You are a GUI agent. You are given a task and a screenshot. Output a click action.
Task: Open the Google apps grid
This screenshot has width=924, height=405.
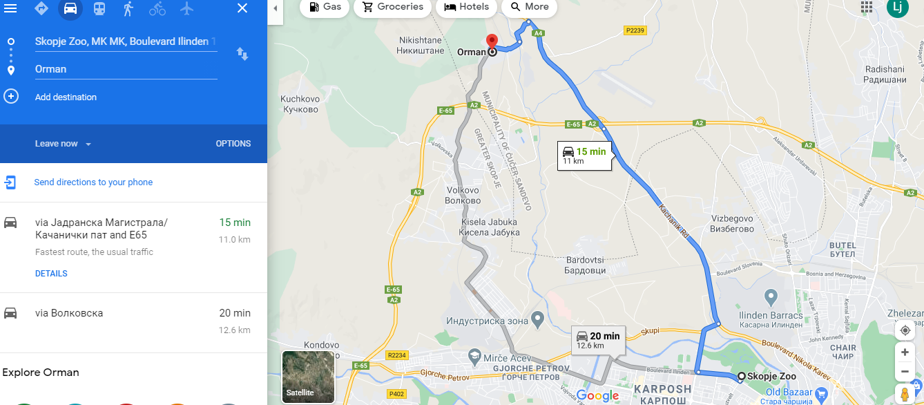867,8
